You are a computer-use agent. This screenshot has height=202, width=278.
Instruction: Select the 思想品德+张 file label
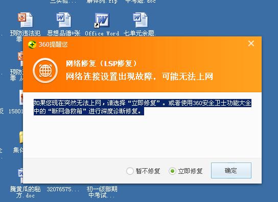point(64,33)
